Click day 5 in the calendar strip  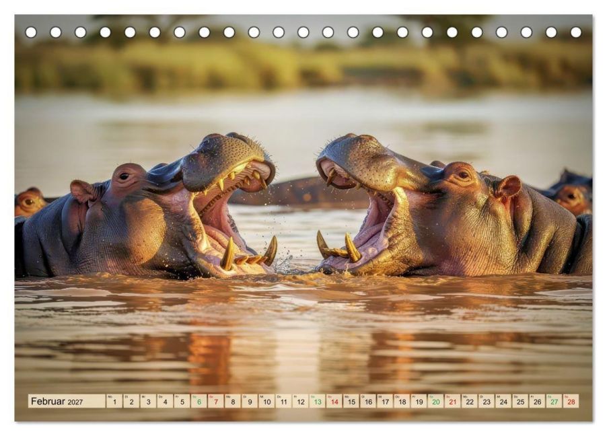coord(182,401)
